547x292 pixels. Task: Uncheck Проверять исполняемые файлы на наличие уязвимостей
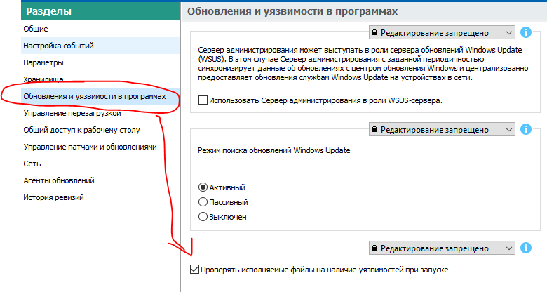tap(194, 270)
